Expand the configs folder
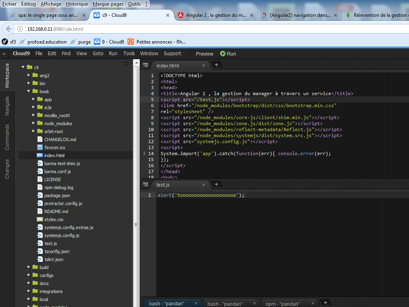The height and width of the screenshot is (307, 409). point(29,275)
